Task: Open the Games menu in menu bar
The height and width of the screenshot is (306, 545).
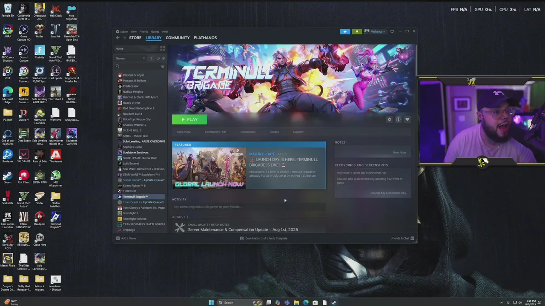Action: point(155,31)
